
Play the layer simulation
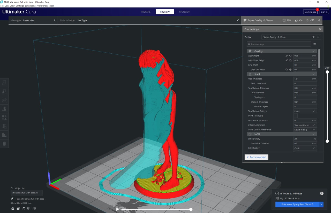pyautogui.click(x=117, y=209)
